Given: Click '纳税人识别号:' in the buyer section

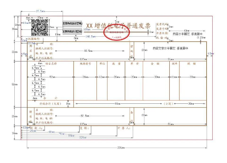Looking at the screenshot, I should point(44,48).
